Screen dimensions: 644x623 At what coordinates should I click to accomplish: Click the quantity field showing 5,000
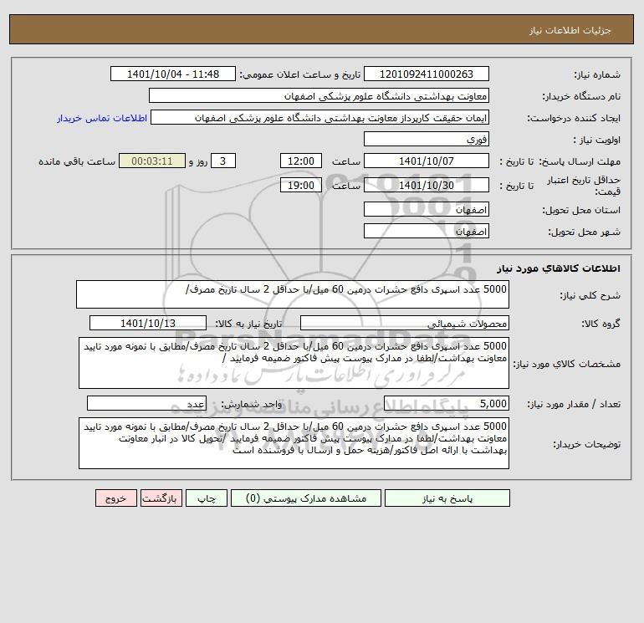[447, 403]
